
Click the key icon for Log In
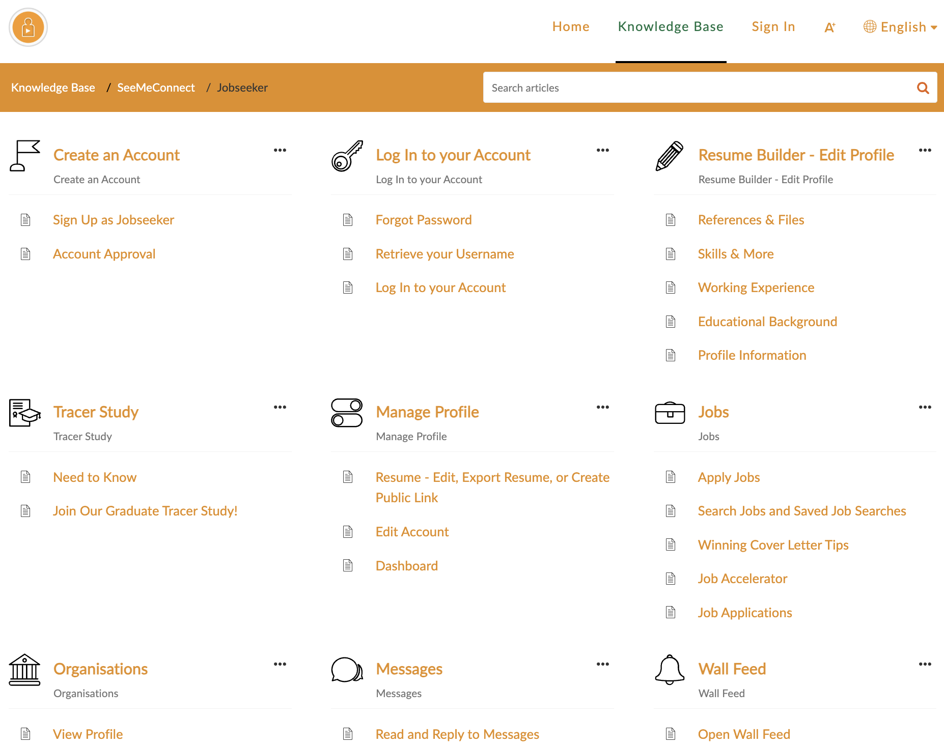(347, 156)
